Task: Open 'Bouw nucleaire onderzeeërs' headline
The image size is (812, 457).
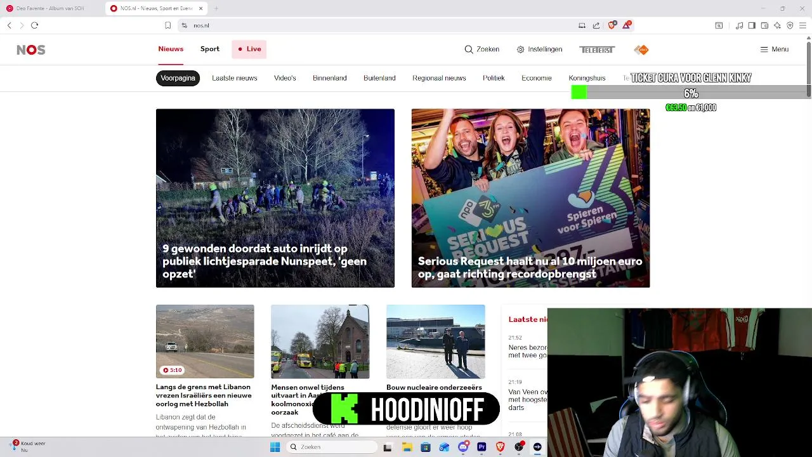Action: pos(434,387)
